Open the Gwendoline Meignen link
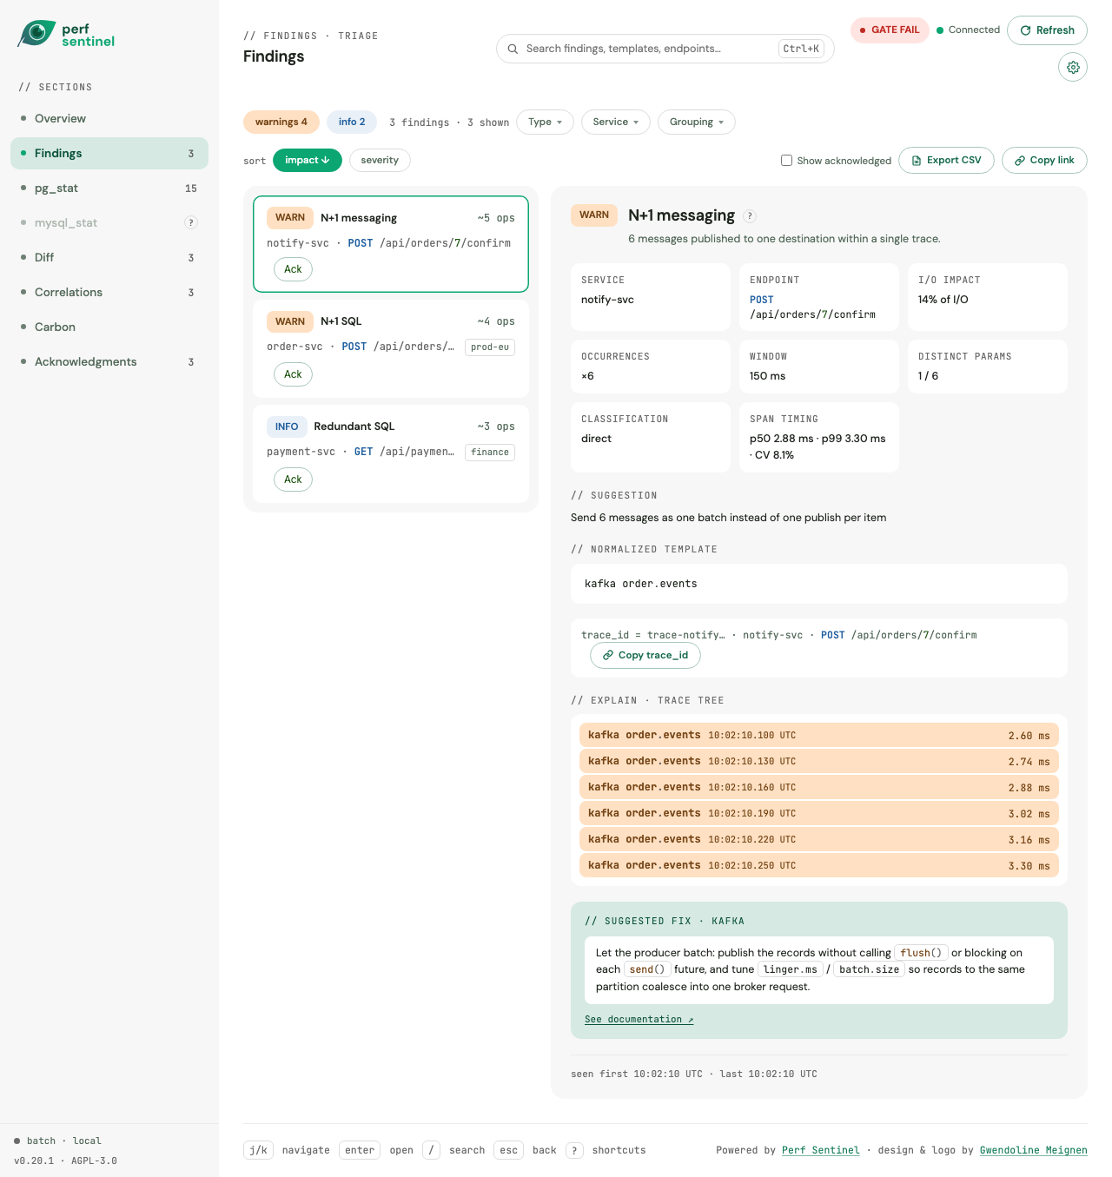 (1034, 1150)
